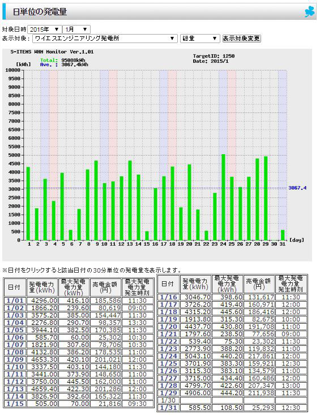Open the 1/12 date link

15,382
